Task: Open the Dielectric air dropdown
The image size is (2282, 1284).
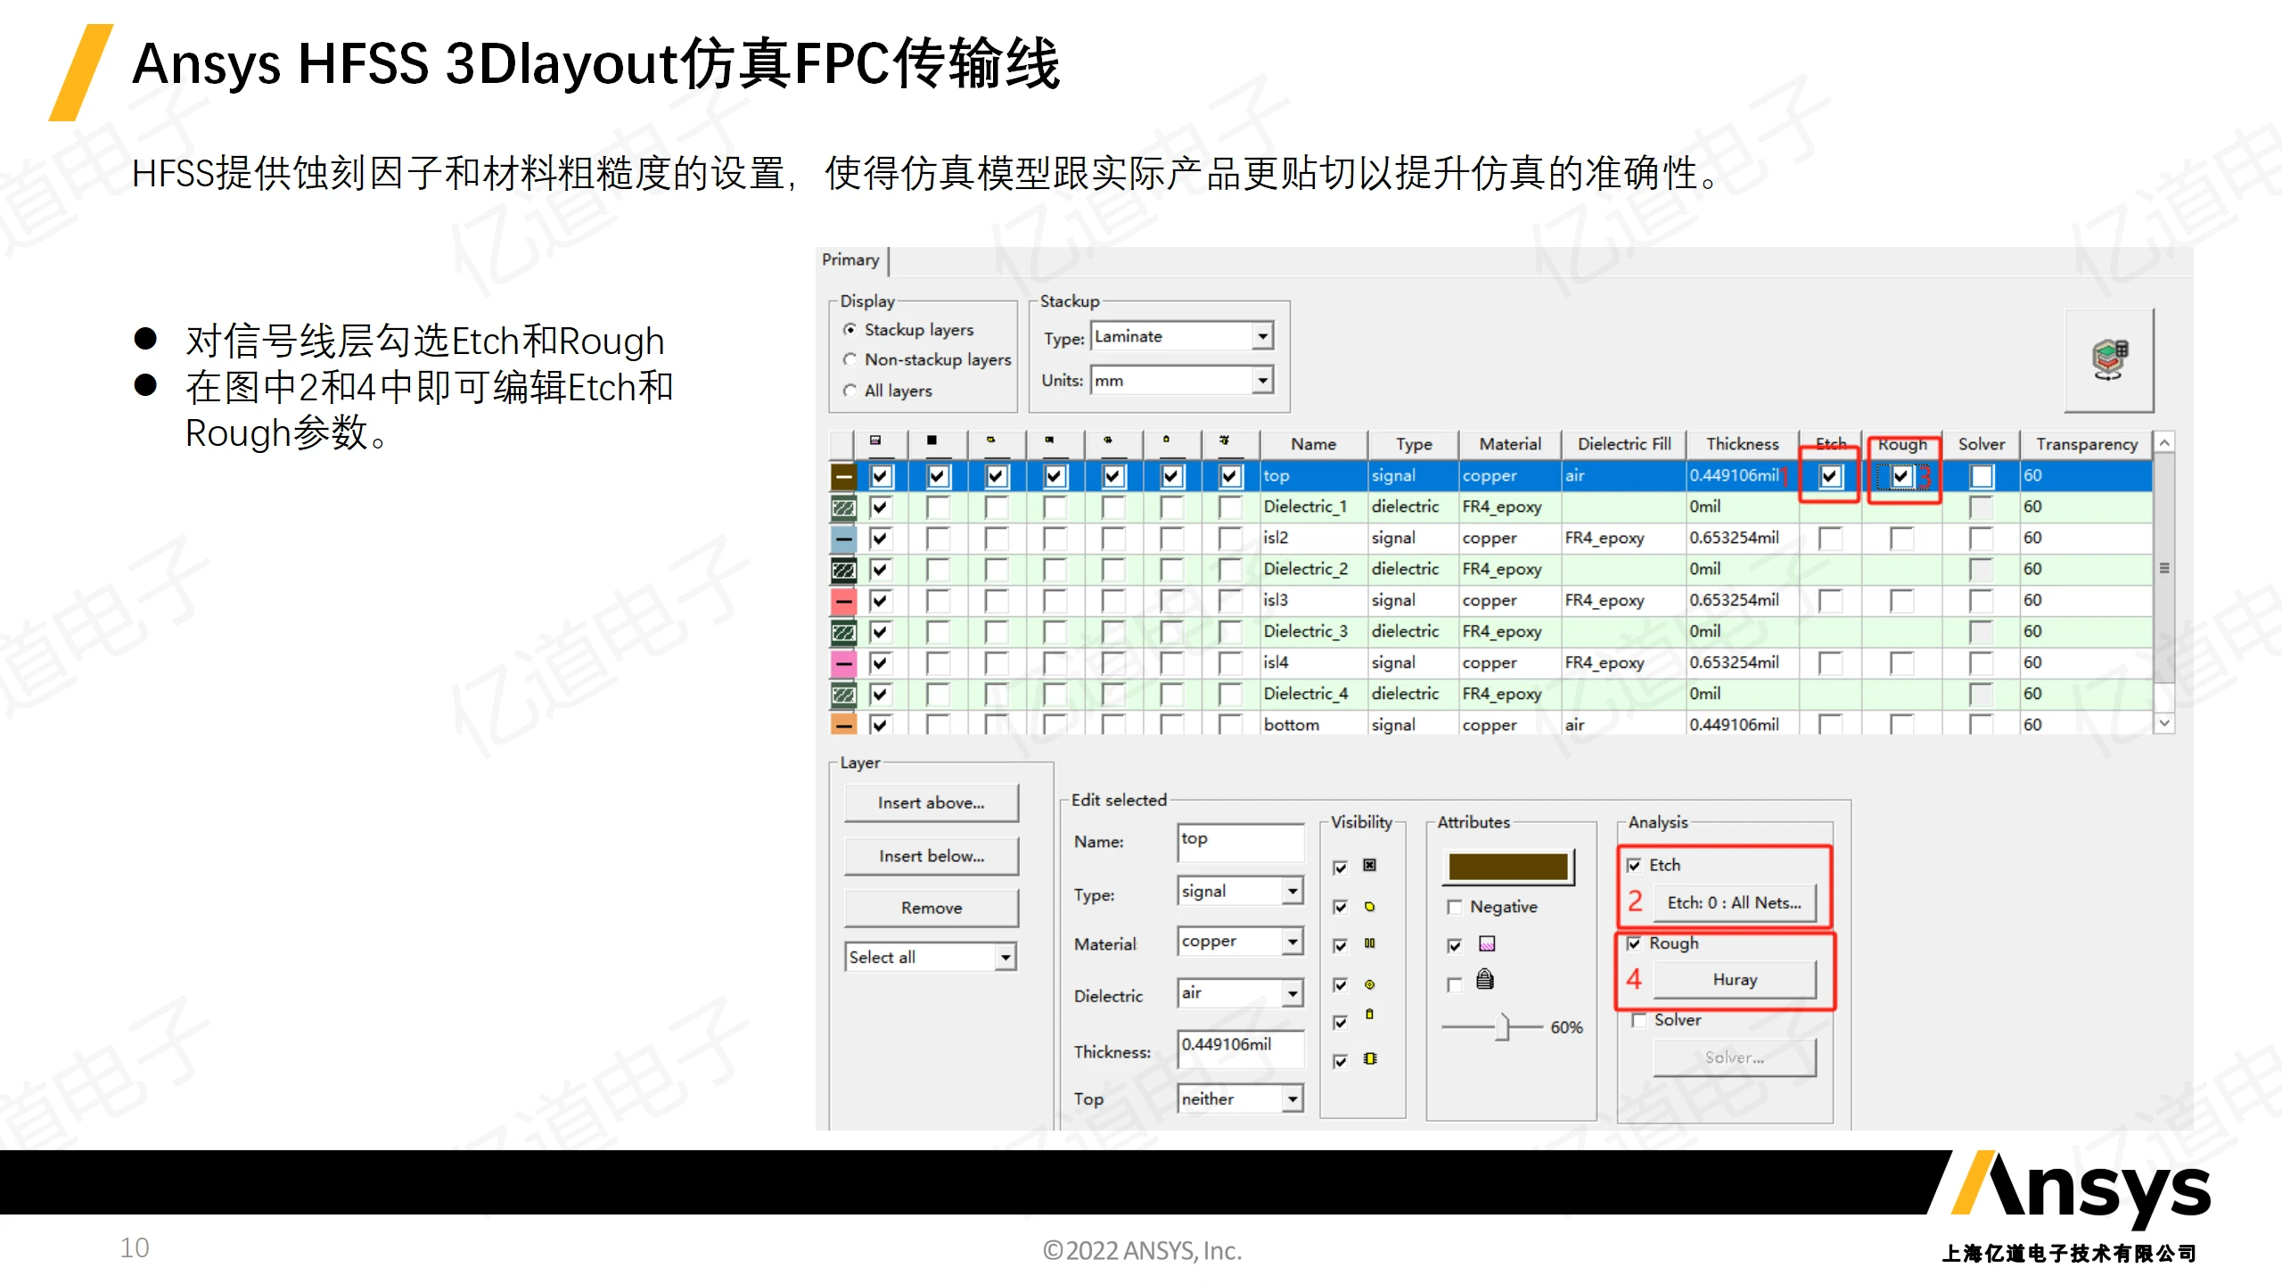Action: click(x=1293, y=993)
